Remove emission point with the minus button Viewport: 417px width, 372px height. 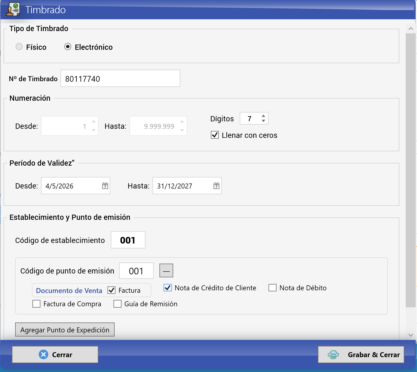pyautogui.click(x=166, y=270)
